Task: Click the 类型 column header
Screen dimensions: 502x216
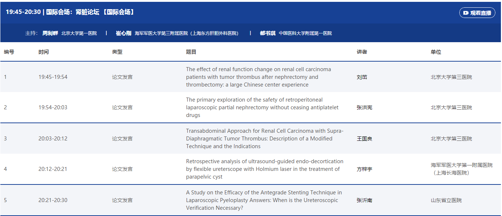Action: 117,52
